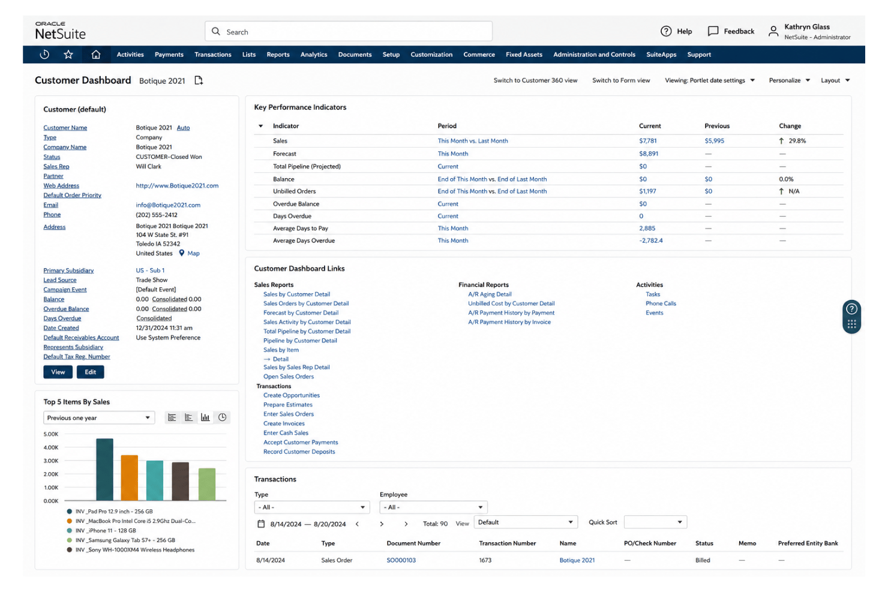Click the search magnifier icon
This screenshot has width=888, height=592.
point(216,31)
